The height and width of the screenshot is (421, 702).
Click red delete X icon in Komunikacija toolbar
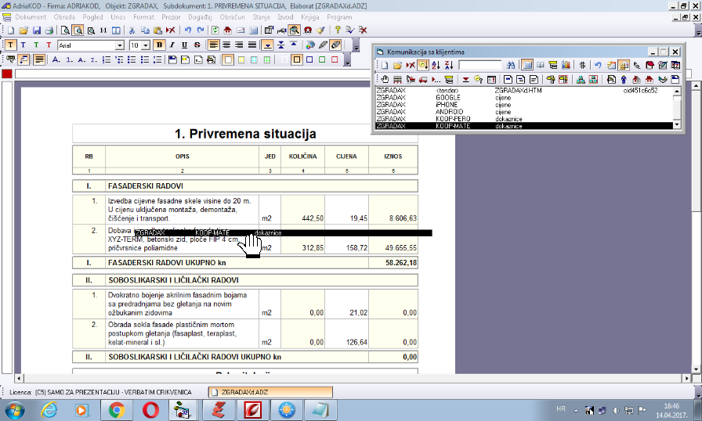click(x=410, y=65)
